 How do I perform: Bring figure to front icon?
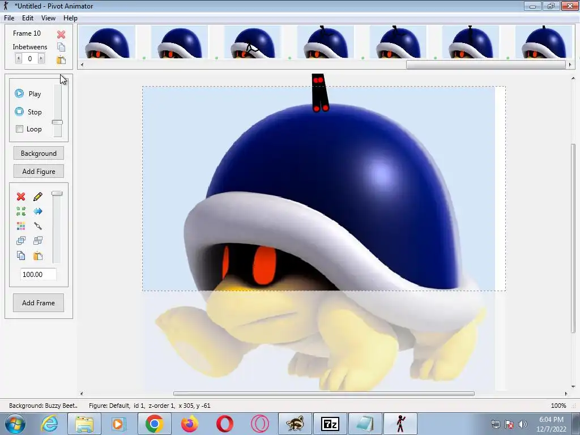tap(21, 240)
